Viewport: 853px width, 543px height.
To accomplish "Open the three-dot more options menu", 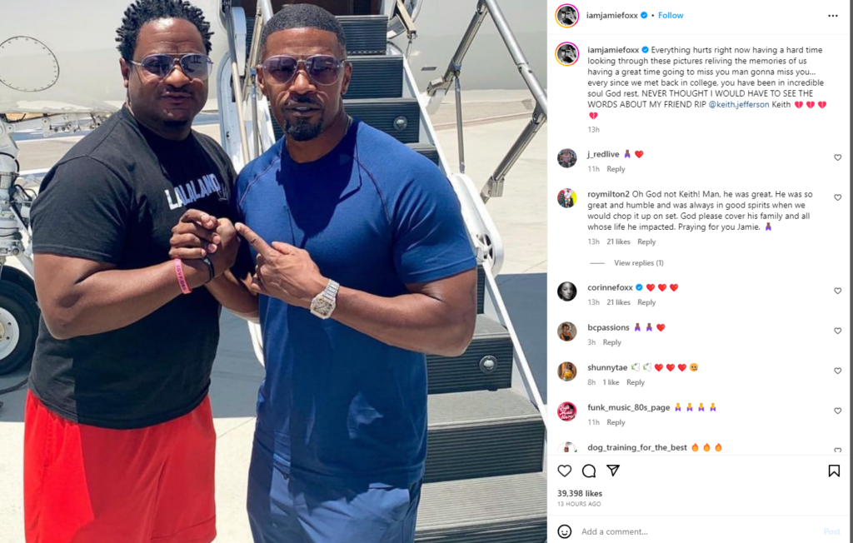I will pos(833,16).
